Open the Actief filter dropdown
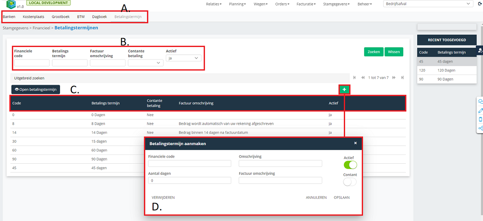 click(x=183, y=58)
